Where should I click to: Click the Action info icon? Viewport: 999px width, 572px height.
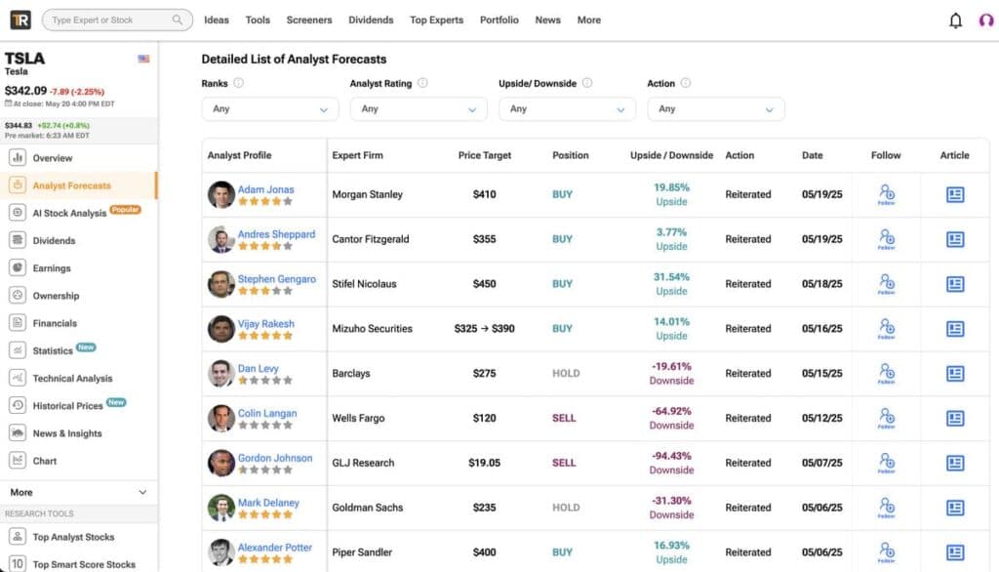686,83
